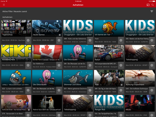
Task: Tap Mon 03.04 - 09:00 Uhr - ZDF
Action: (43, 40)
